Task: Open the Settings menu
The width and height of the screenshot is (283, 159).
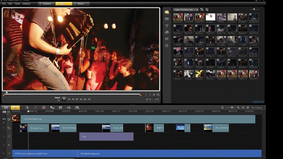Action: (x=26, y=4)
